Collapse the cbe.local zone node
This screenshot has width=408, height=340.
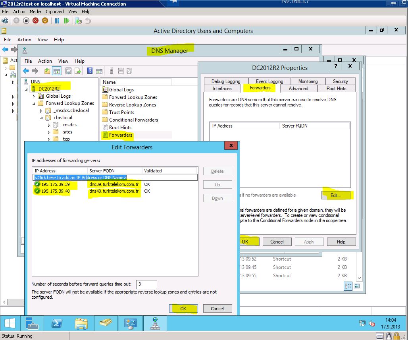point(41,118)
